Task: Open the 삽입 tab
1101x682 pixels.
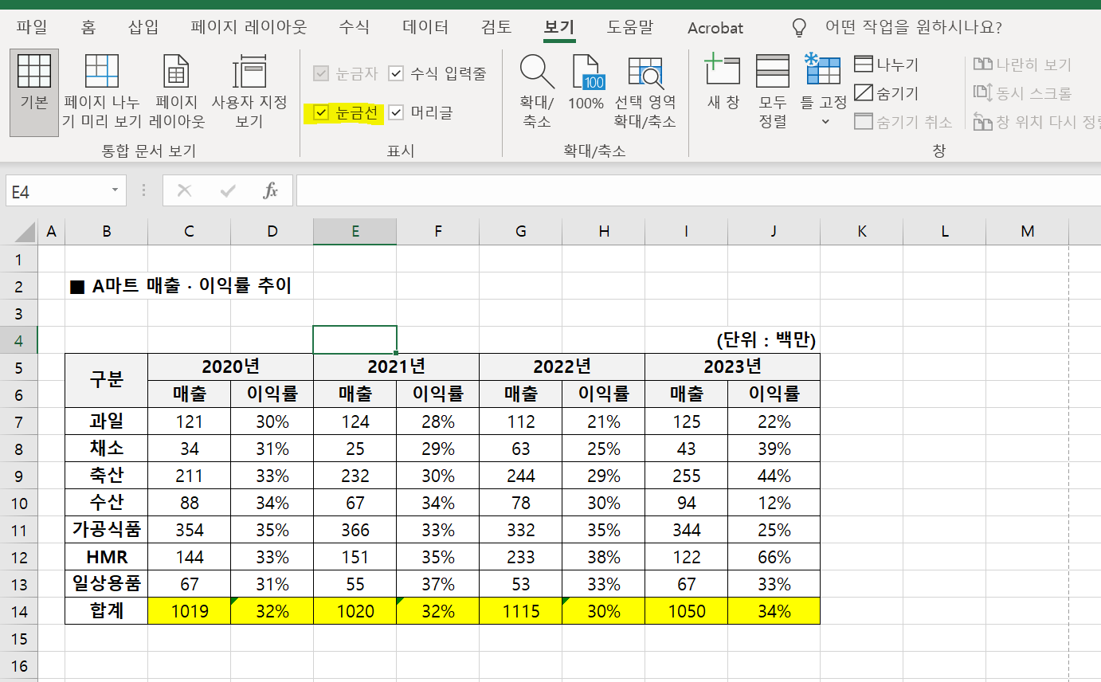Action: (x=143, y=27)
